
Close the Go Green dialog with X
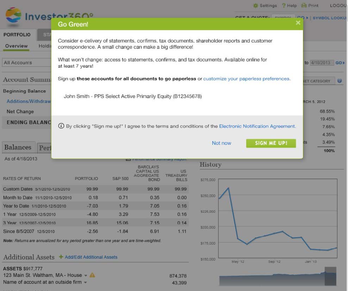click(298, 23)
